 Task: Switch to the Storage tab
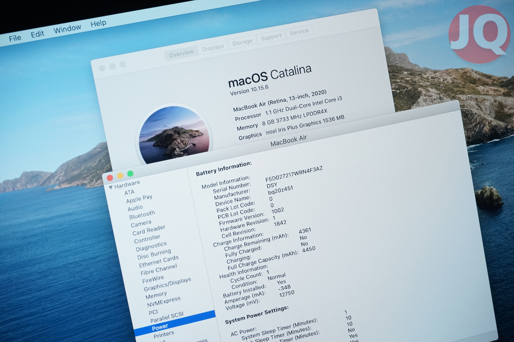pos(242,42)
